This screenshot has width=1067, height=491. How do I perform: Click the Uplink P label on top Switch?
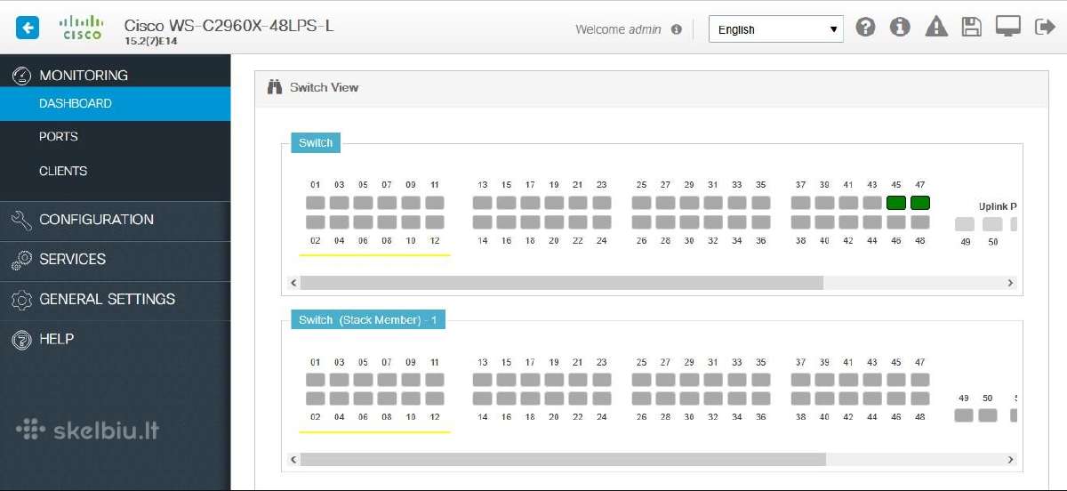998,206
